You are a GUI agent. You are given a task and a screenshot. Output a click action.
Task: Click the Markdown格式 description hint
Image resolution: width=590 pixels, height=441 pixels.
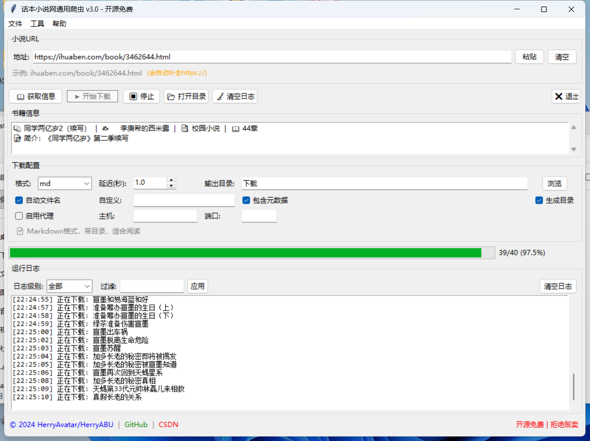click(84, 231)
